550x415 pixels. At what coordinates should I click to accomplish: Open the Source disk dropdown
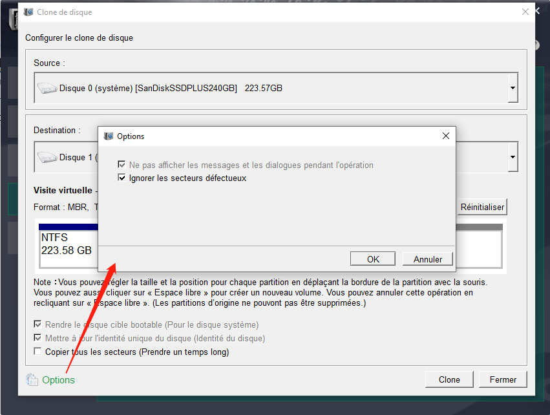tap(511, 87)
